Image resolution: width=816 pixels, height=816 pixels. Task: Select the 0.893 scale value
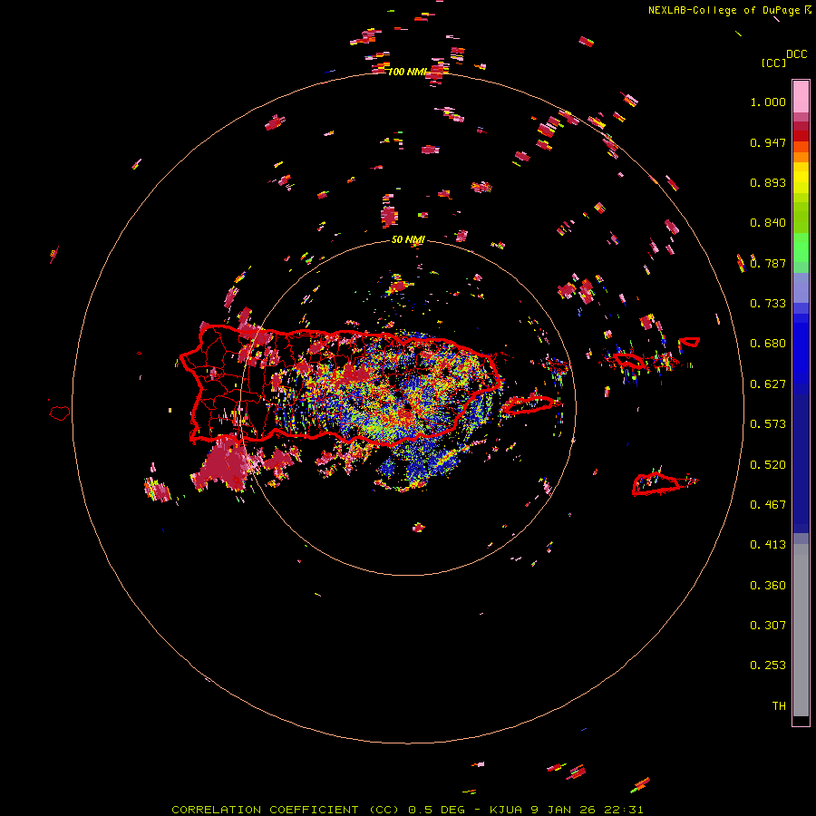[x=768, y=182]
